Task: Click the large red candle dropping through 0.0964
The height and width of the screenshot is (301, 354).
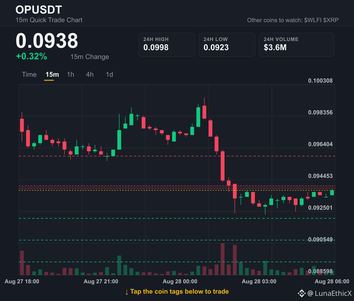Action: coord(222,166)
